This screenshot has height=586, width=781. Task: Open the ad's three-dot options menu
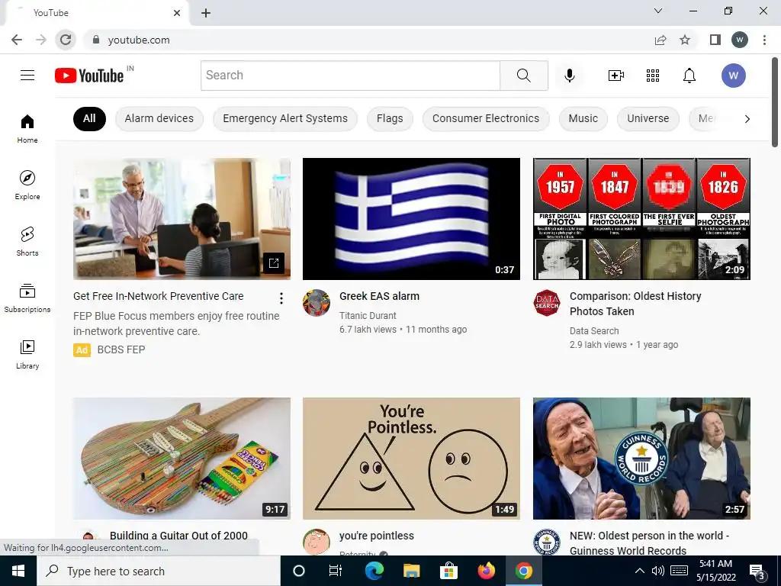coord(281,298)
